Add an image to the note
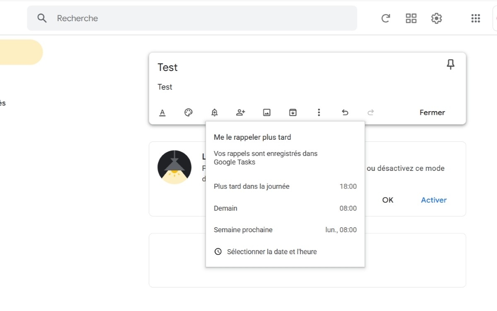Viewport: 497px width, 311px height. [x=267, y=112]
